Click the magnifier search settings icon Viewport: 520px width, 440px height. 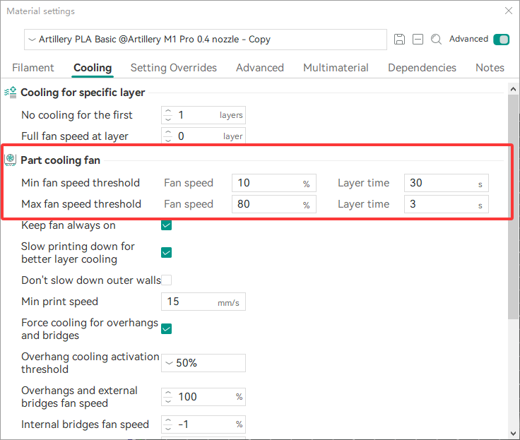tap(437, 40)
